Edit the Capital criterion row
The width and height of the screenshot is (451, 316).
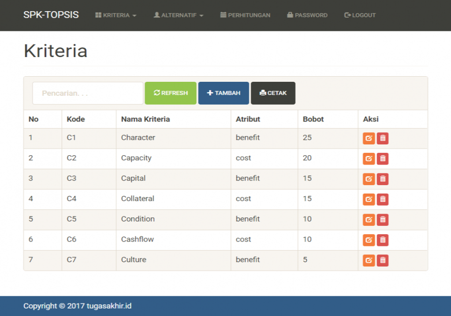(x=369, y=179)
